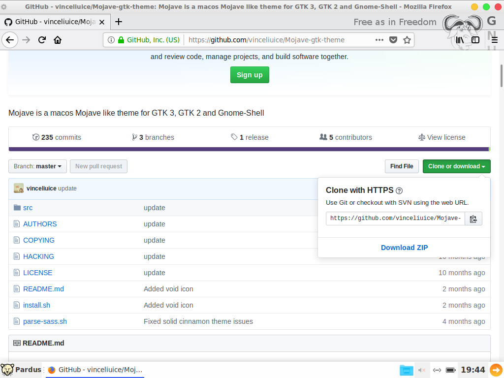Open the 3 branches list

pos(153,137)
